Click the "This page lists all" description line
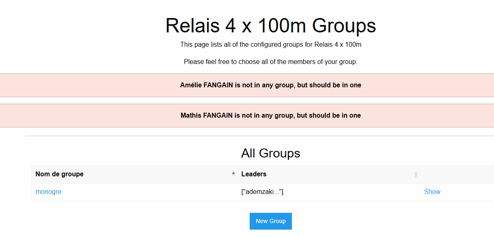The image size is (494, 237). click(x=271, y=44)
